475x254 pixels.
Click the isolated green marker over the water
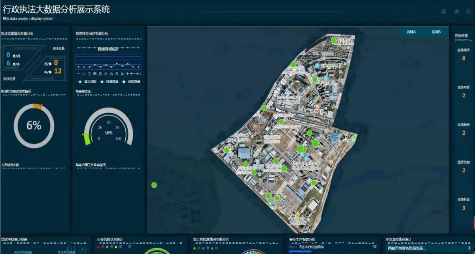[154, 185]
